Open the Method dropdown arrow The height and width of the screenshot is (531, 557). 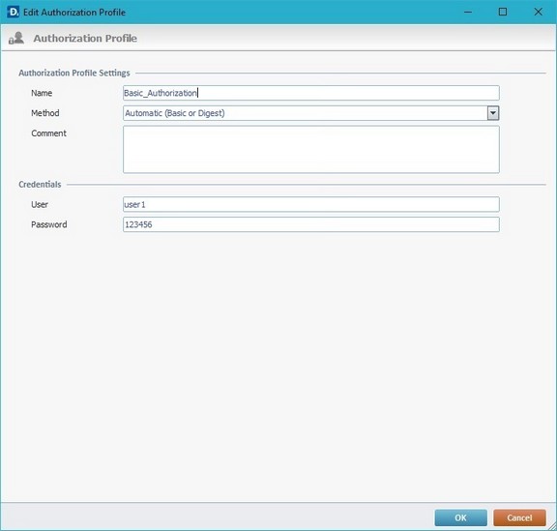493,113
